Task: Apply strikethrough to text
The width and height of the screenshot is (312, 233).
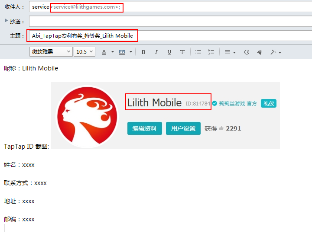Action: [182, 52]
